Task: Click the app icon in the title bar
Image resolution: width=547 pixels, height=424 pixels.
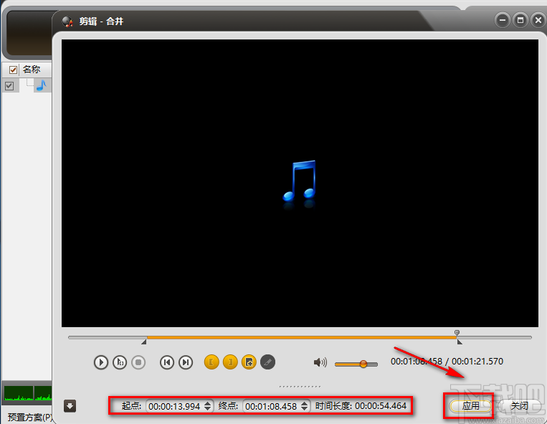Action: click(67, 22)
